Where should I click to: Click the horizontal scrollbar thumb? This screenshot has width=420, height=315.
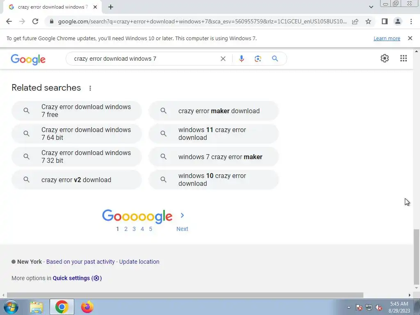pyautogui.click(x=185, y=295)
